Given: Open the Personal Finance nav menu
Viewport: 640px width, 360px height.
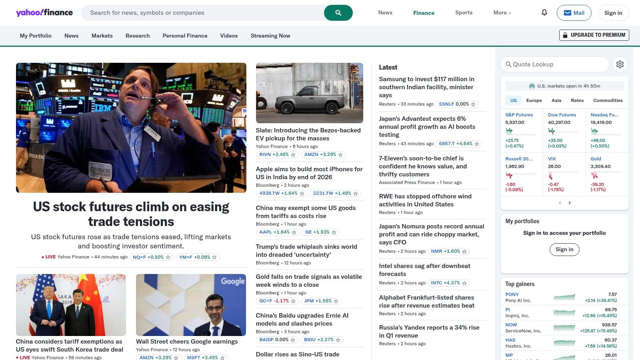Looking at the screenshot, I should coord(185,36).
